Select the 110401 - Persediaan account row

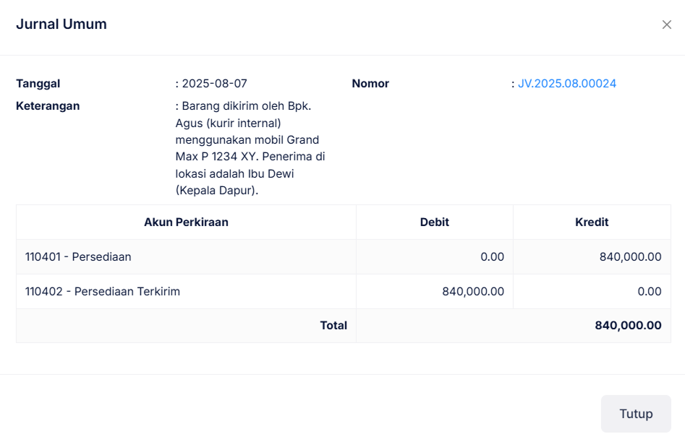(x=78, y=256)
